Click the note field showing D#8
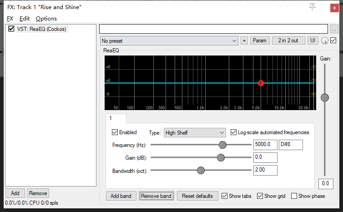The width and height of the screenshot is (343, 212). (291, 145)
